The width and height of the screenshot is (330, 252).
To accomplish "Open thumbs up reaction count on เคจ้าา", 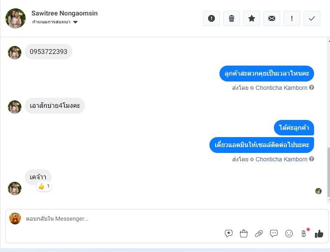I will pos(44,186).
